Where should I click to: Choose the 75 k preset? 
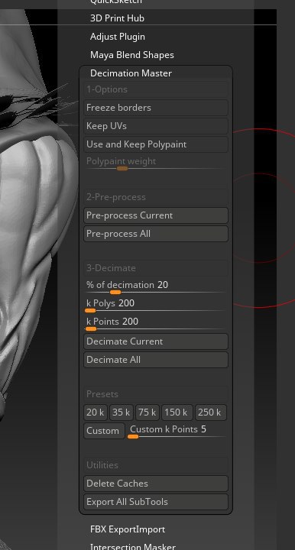(147, 412)
